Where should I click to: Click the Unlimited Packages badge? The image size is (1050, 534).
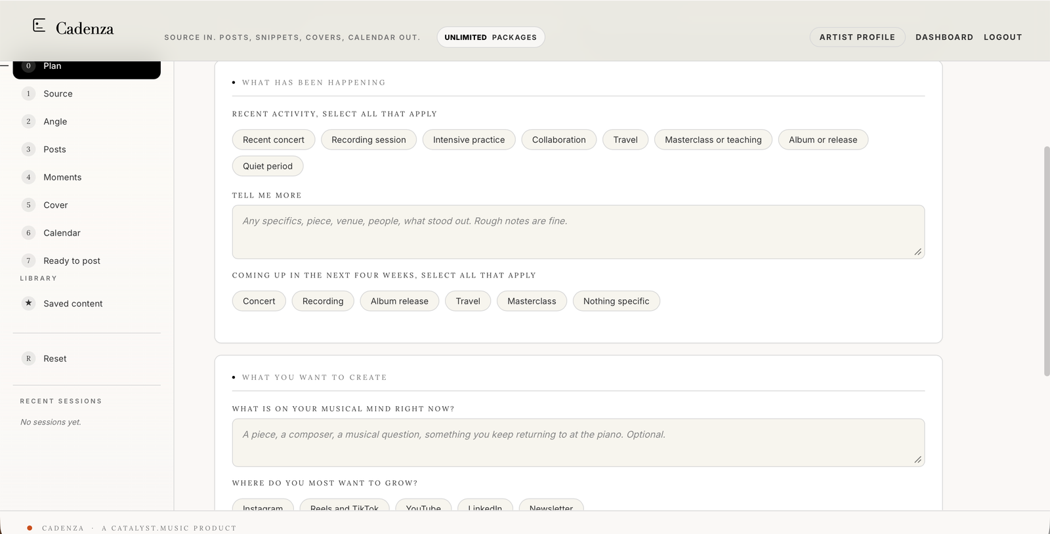(491, 37)
